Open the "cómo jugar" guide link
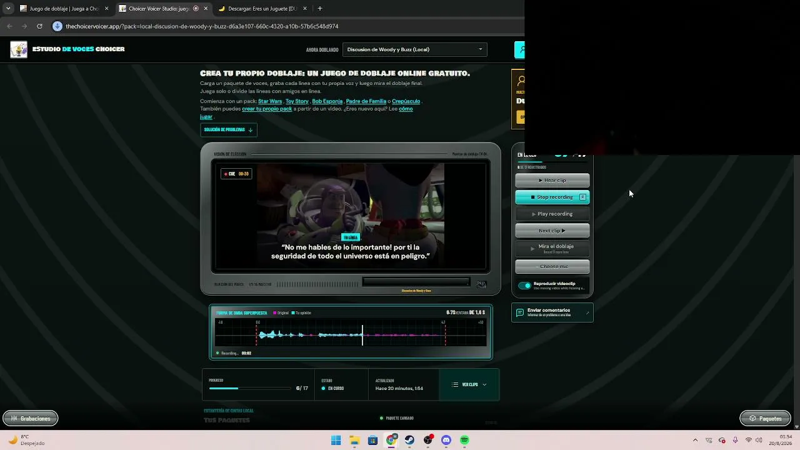The height and width of the screenshot is (450, 800). [x=406, y=109]
